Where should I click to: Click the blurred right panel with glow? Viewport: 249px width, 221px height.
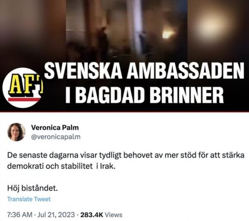(x=218, y=30)
